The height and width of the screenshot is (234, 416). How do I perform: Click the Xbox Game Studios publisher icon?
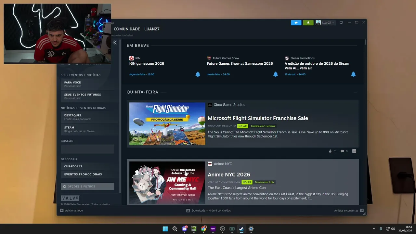tap(210, 105)
